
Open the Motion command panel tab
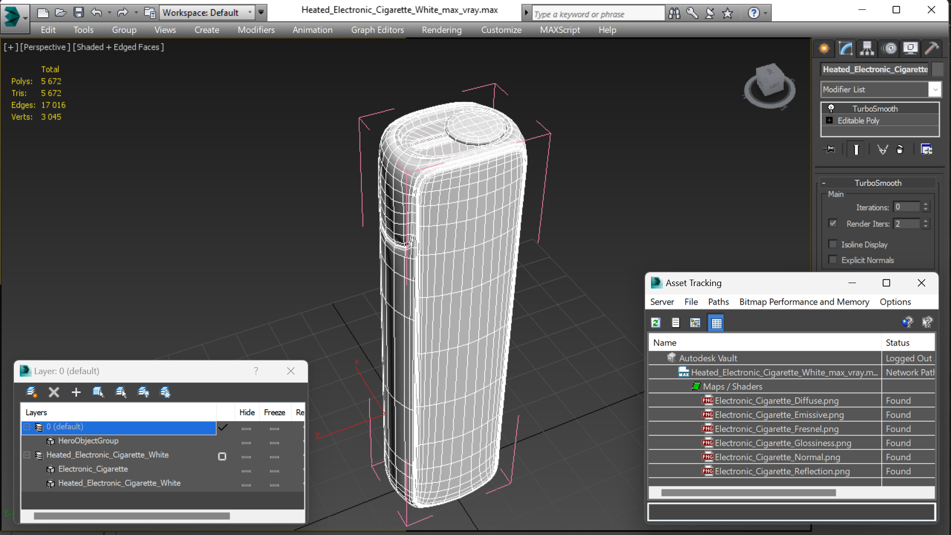890,49
